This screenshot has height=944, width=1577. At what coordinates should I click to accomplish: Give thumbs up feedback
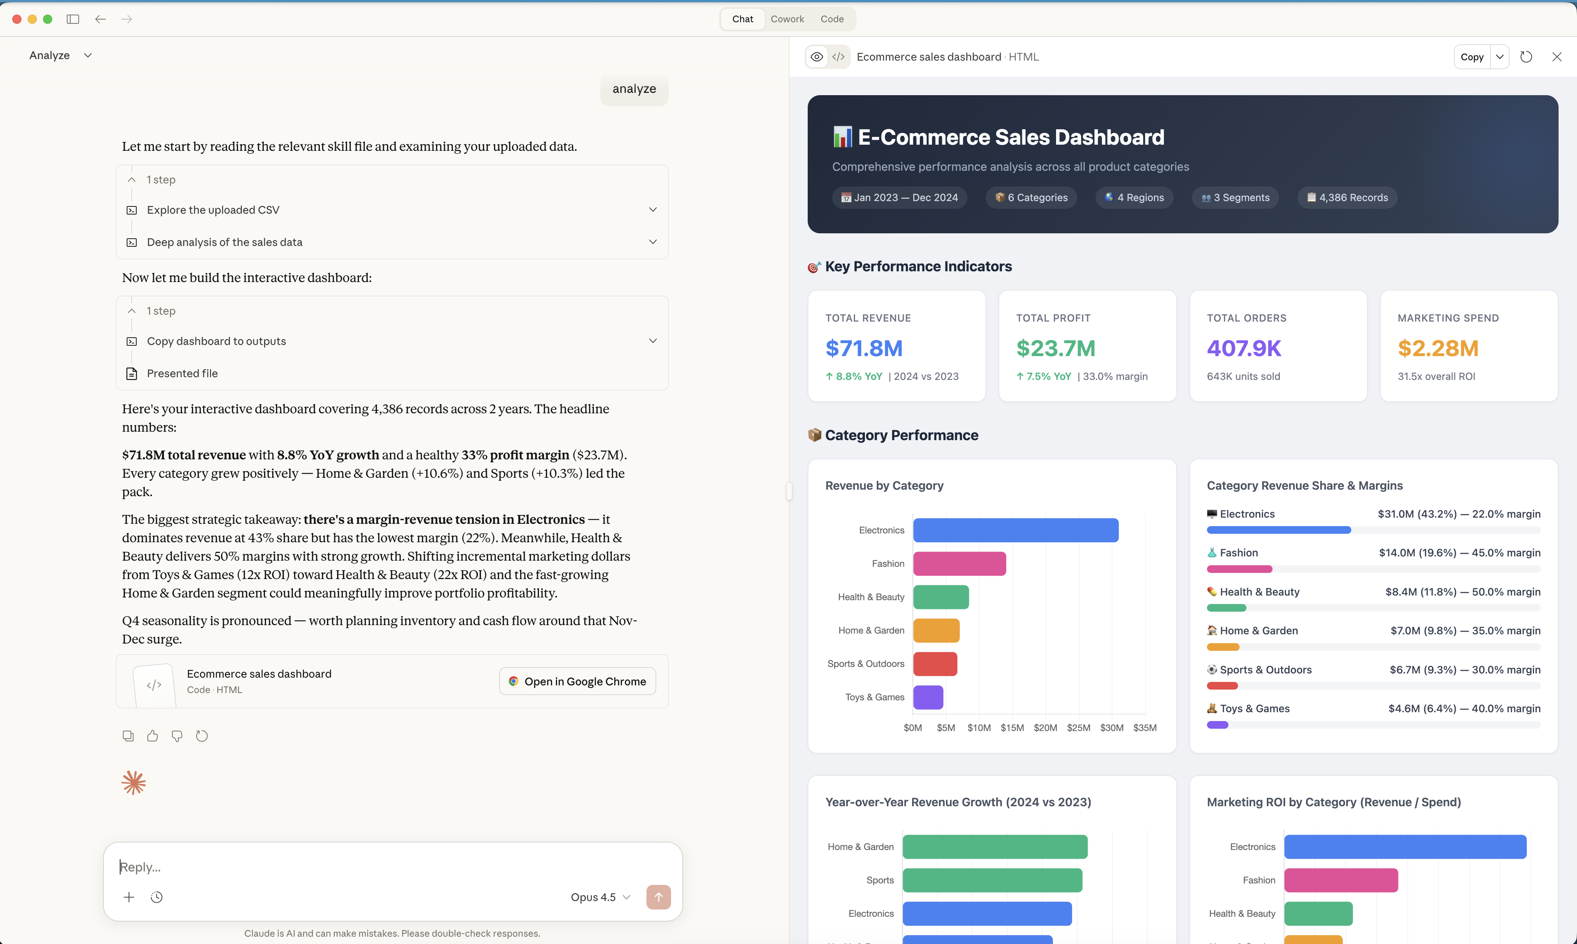152,736
